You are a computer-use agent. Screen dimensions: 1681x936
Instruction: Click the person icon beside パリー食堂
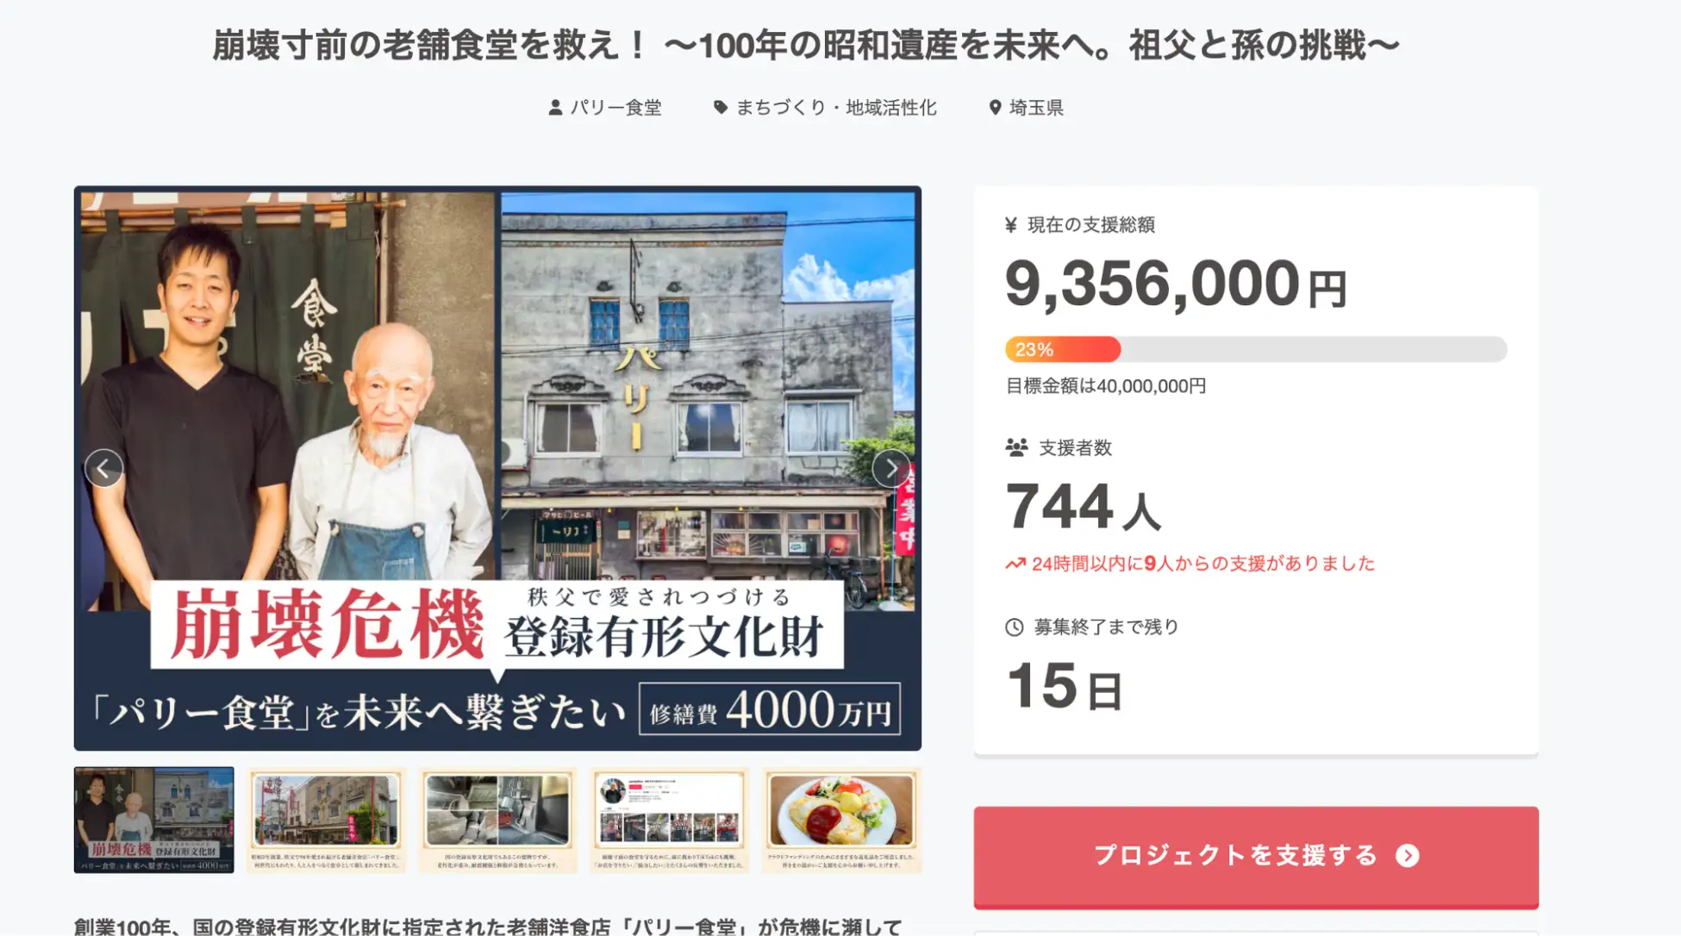555,108
